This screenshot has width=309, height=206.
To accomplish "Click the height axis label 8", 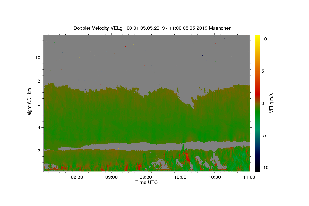I will pyautogui.click(x=39, y=81).
